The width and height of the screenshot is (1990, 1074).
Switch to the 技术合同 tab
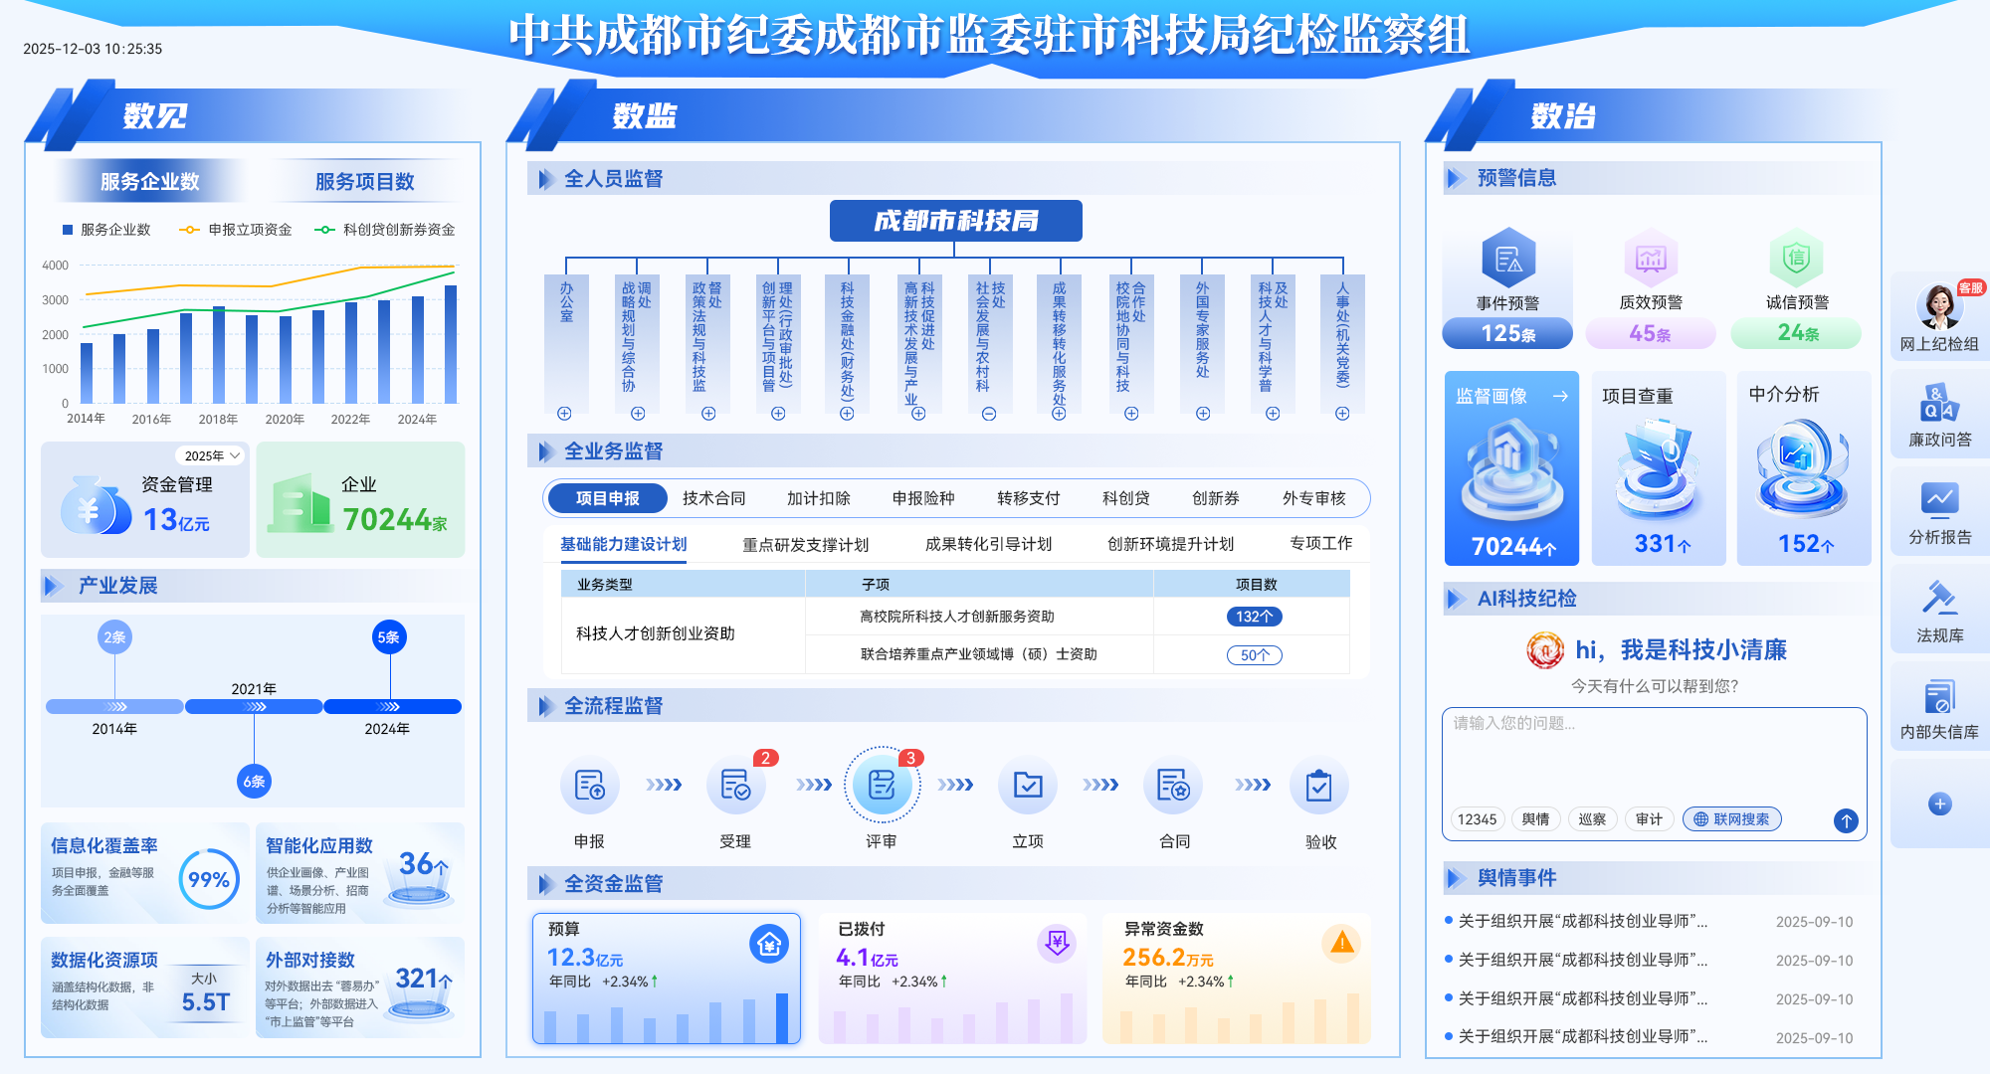pyautogui.click(x=713, y=498)
